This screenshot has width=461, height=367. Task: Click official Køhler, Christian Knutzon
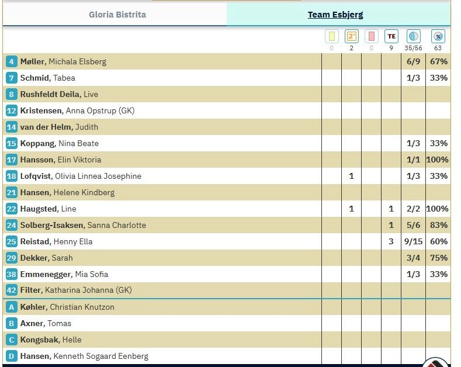pos(67,307)
